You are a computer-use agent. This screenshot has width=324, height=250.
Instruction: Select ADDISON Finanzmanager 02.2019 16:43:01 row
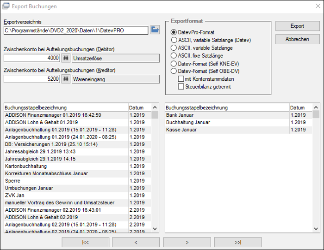(77, 210)
